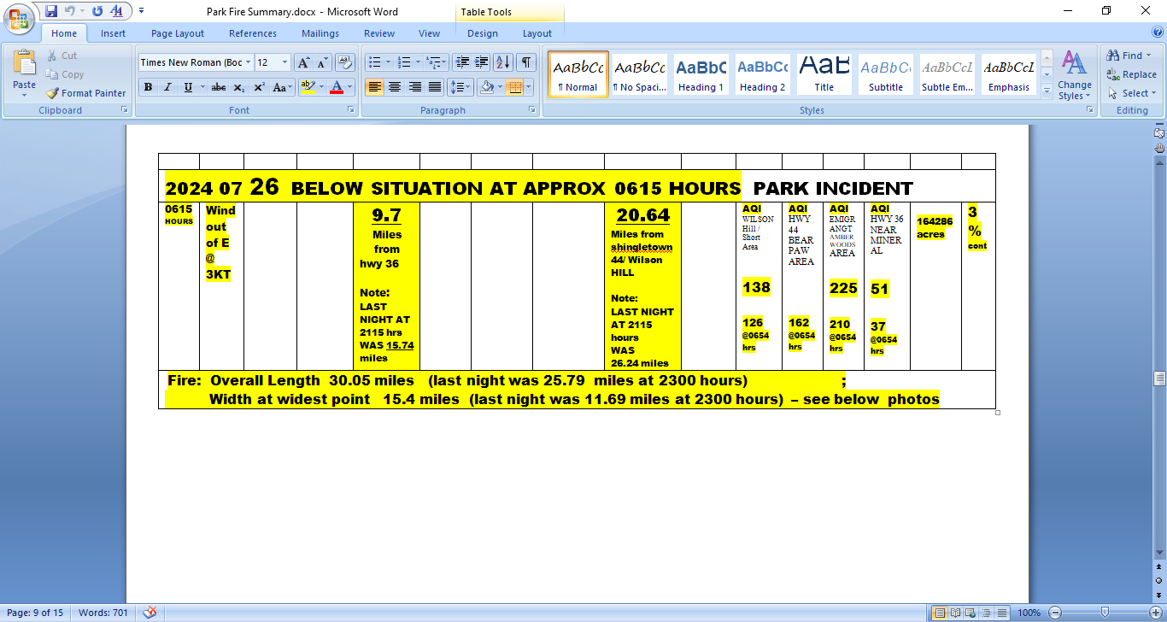Toggle Bold formatting

point(148,87)
